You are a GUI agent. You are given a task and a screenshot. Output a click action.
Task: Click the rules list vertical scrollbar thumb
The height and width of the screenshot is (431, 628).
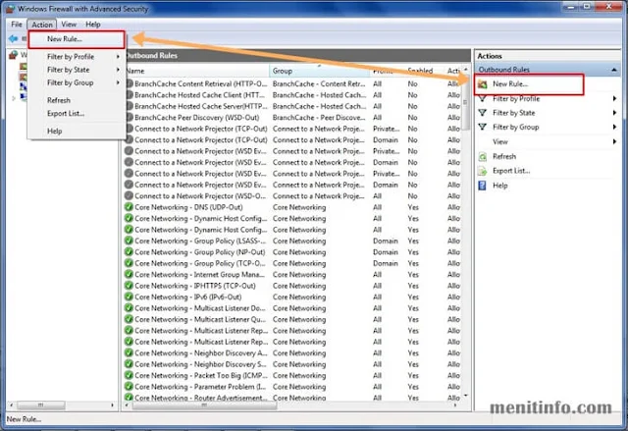click(x=465, y=102)
